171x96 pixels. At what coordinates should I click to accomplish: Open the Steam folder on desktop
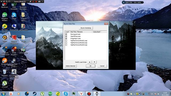click(x=23, y=39)
